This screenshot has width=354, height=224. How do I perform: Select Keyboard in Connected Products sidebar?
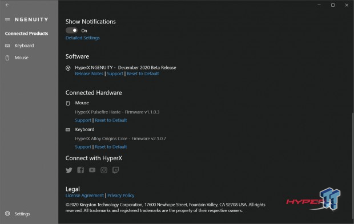pos(24,46)
